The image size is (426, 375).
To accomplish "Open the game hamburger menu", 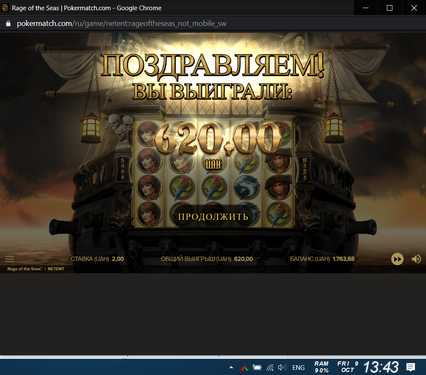I will click(x=10, y=259).
